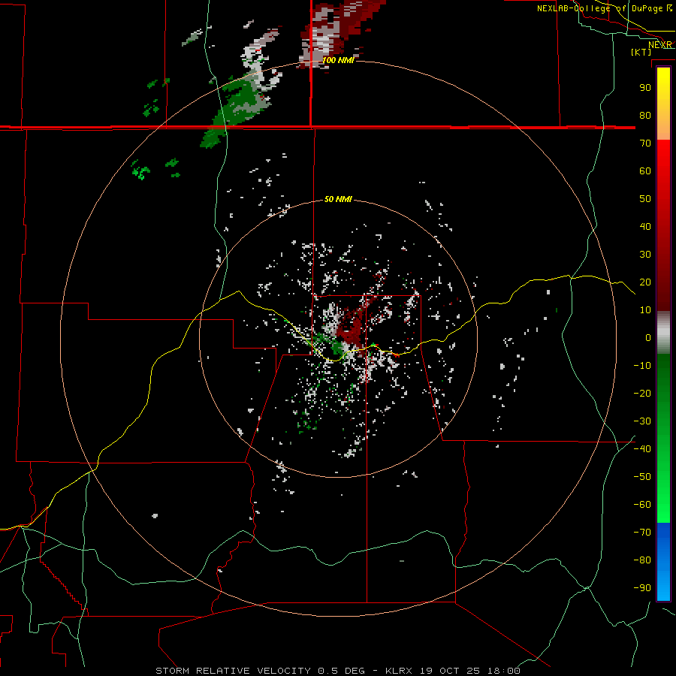Select the 20 value on the velocity scale
The width and height of the screenshot is (676, 676).
645,282
